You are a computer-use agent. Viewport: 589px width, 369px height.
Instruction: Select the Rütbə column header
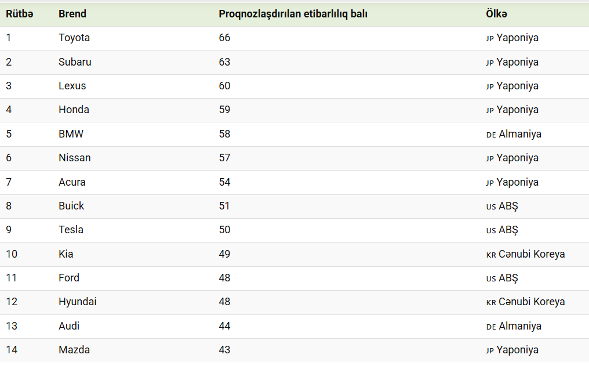[x=20, y=14]
